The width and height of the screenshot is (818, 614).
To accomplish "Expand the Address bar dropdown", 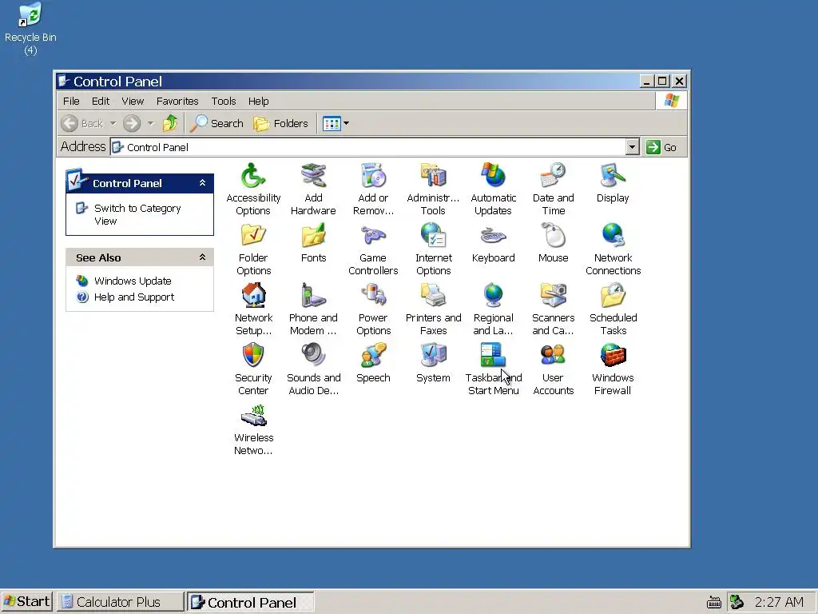I will 633,147.
